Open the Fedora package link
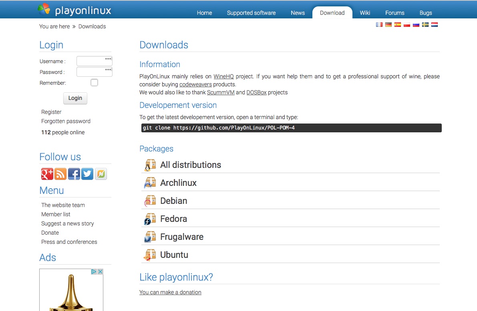Screen dimensions: 477x311 174,219
